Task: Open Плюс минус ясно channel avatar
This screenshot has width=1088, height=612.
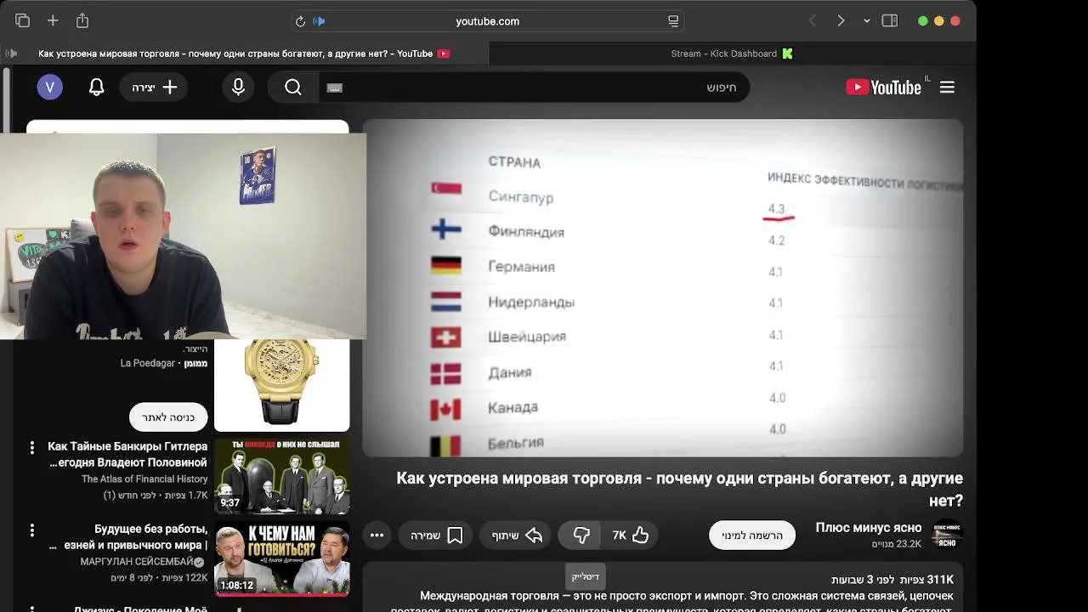Action: [x=947, y=535]
